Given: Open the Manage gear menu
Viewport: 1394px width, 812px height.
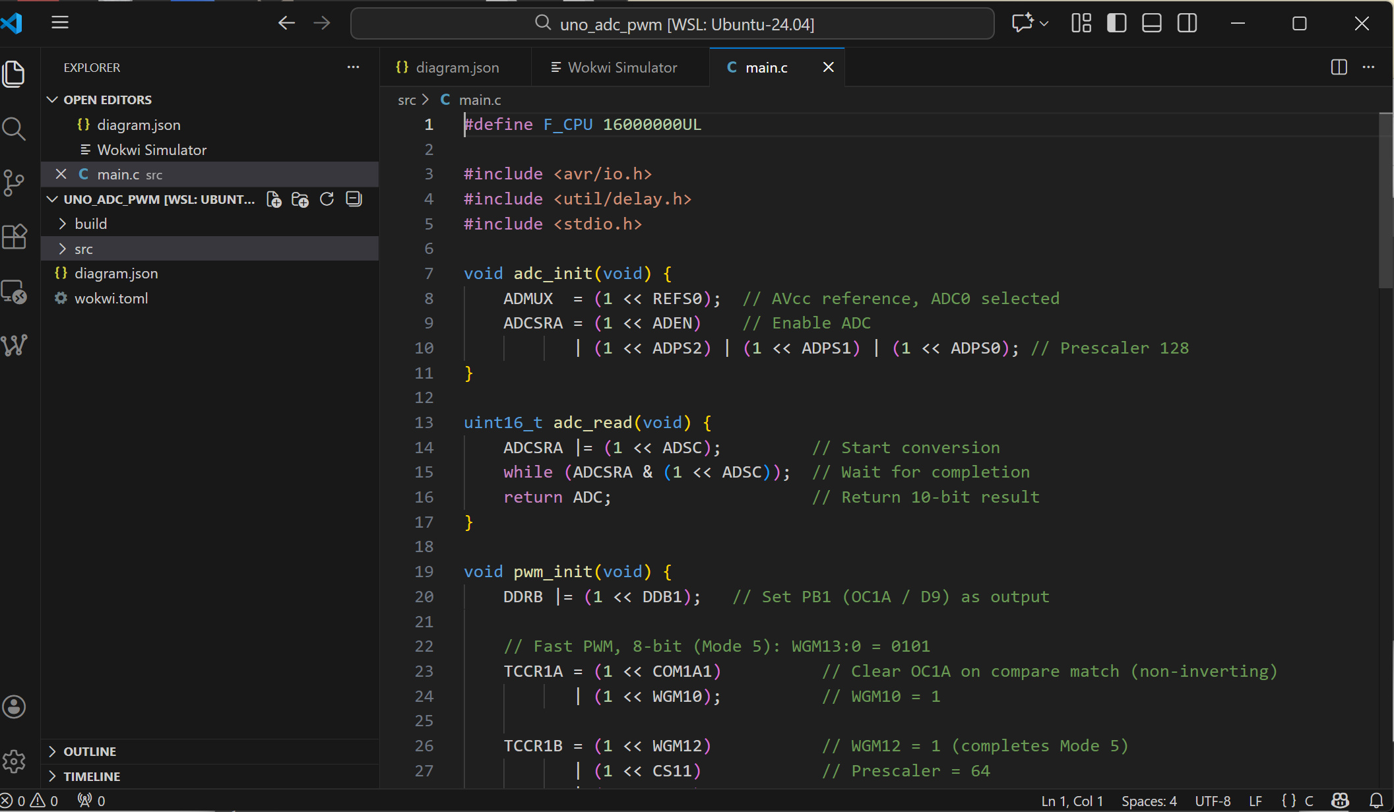Looking at the screenshot, I should coord(14,761).
